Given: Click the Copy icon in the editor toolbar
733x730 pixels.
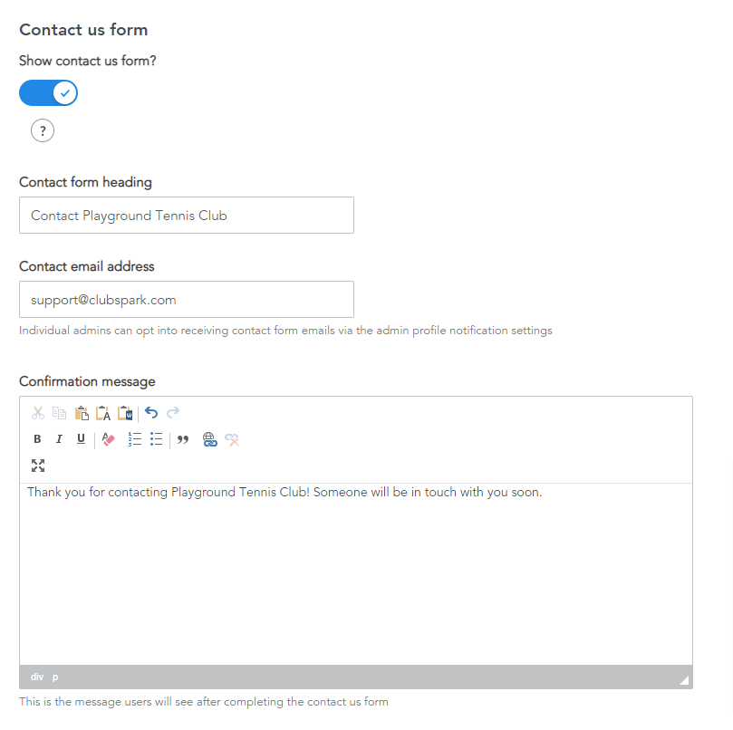Looking at the screenshot, I should tap(60, 413).
